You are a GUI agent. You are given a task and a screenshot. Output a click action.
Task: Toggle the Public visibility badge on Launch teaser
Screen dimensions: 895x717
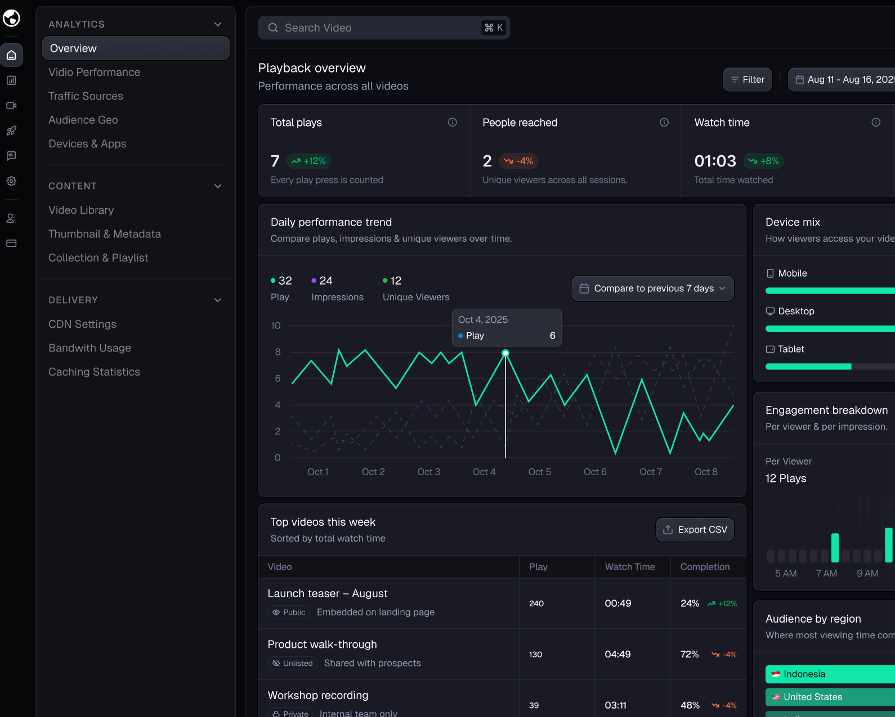(289, 612)
